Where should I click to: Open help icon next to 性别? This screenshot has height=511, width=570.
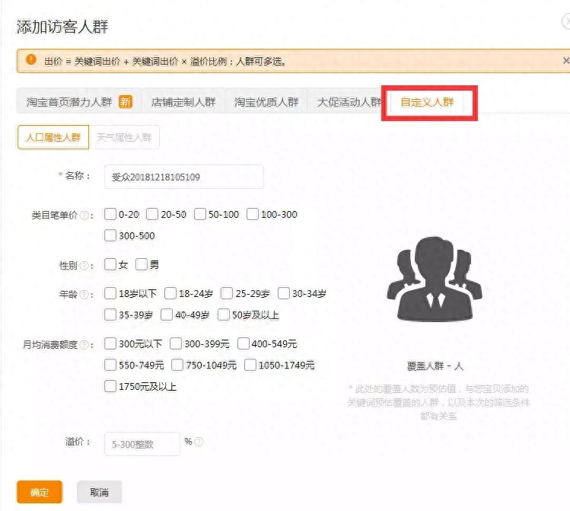pos(84,266)
